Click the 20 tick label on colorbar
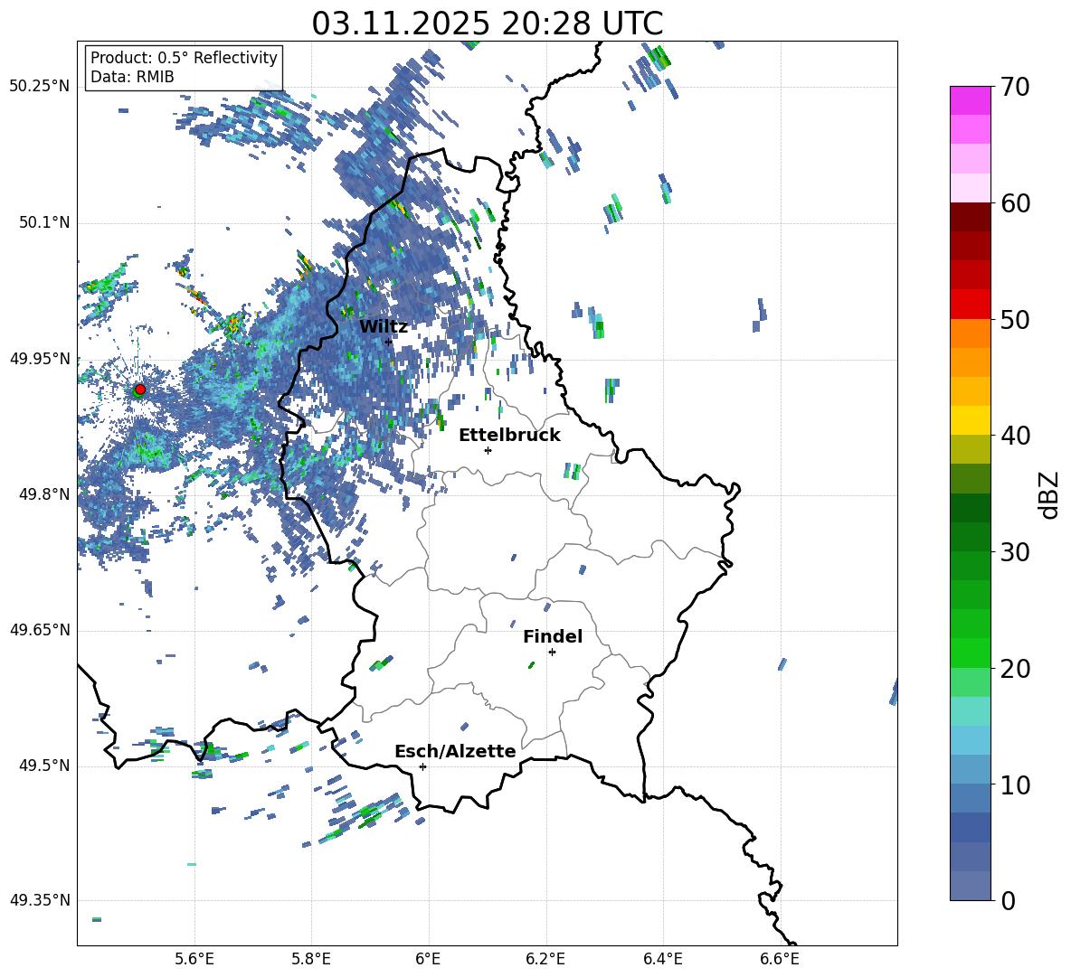This screenshot has height=977, width=1071. (1016, 669)
